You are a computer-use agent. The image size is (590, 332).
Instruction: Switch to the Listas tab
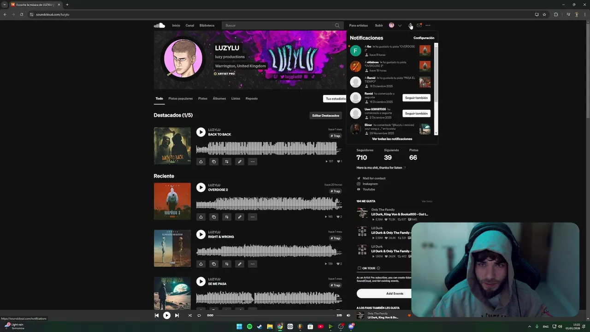[x=236, y=98]
